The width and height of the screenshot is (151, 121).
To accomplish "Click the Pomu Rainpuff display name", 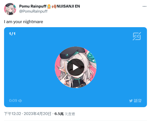I will [33, 6].
